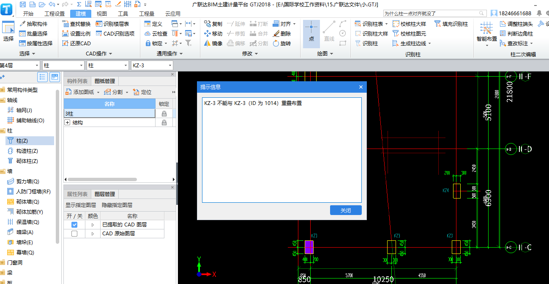Close the 提示信息 dialog with 关闭
549x284 pixels.
tap(346, 210)
